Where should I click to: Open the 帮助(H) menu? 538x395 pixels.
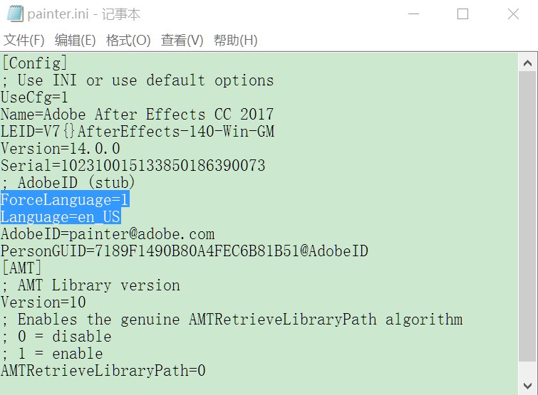pos(235,41)
